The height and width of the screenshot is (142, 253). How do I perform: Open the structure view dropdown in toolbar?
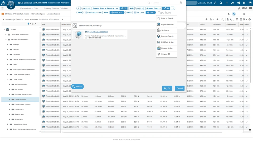click(212, 19)
